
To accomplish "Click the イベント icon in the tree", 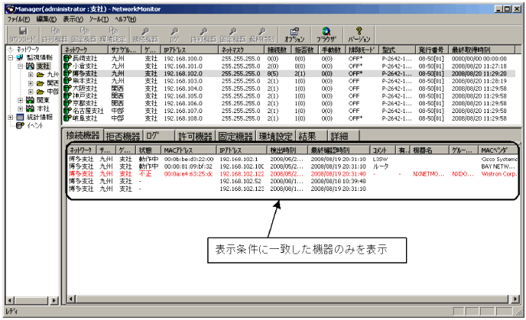I will tap(20, 125).
